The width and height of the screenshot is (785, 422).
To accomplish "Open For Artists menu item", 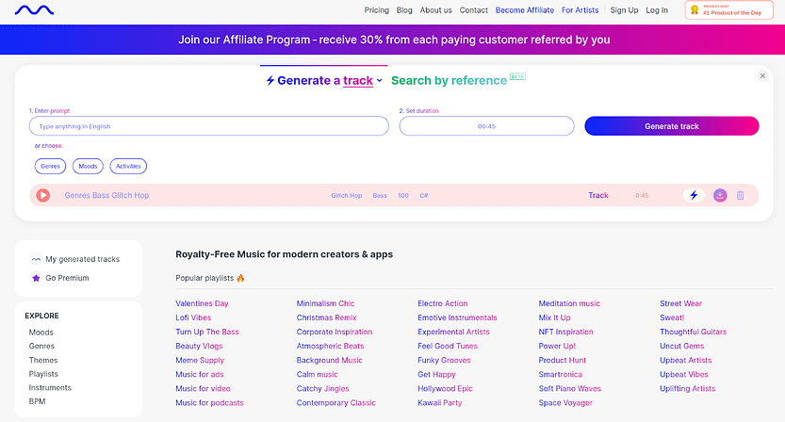I will coord(580,10).
